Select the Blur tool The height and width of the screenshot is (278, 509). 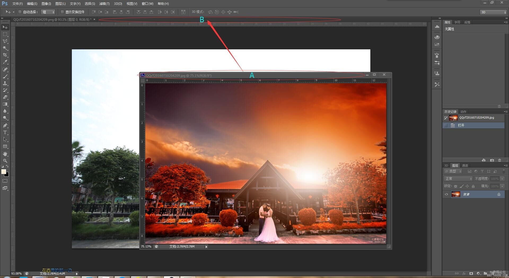(5, 111)
